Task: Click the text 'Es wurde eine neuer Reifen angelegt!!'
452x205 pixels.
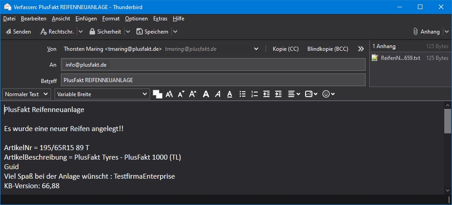Action: tap(64, 129)
